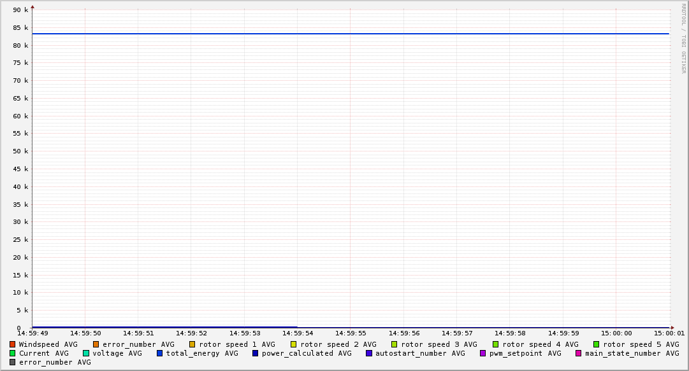689x371 pixels.
Task: Select the rotor speed 3 AVG legend swatch
Action: (x=395, y=344)
